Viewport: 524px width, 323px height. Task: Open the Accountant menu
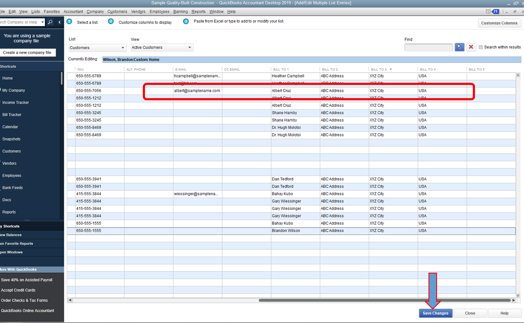73,12
